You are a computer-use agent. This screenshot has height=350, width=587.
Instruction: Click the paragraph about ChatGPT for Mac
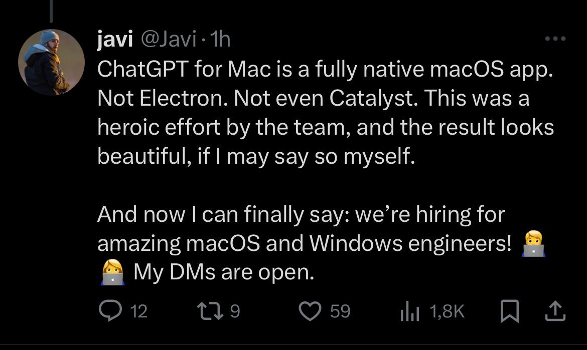pyautogui.click(x=325, y=113)
